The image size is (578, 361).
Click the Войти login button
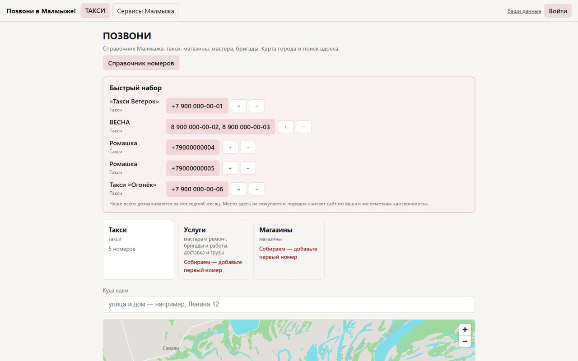(558, 11)
